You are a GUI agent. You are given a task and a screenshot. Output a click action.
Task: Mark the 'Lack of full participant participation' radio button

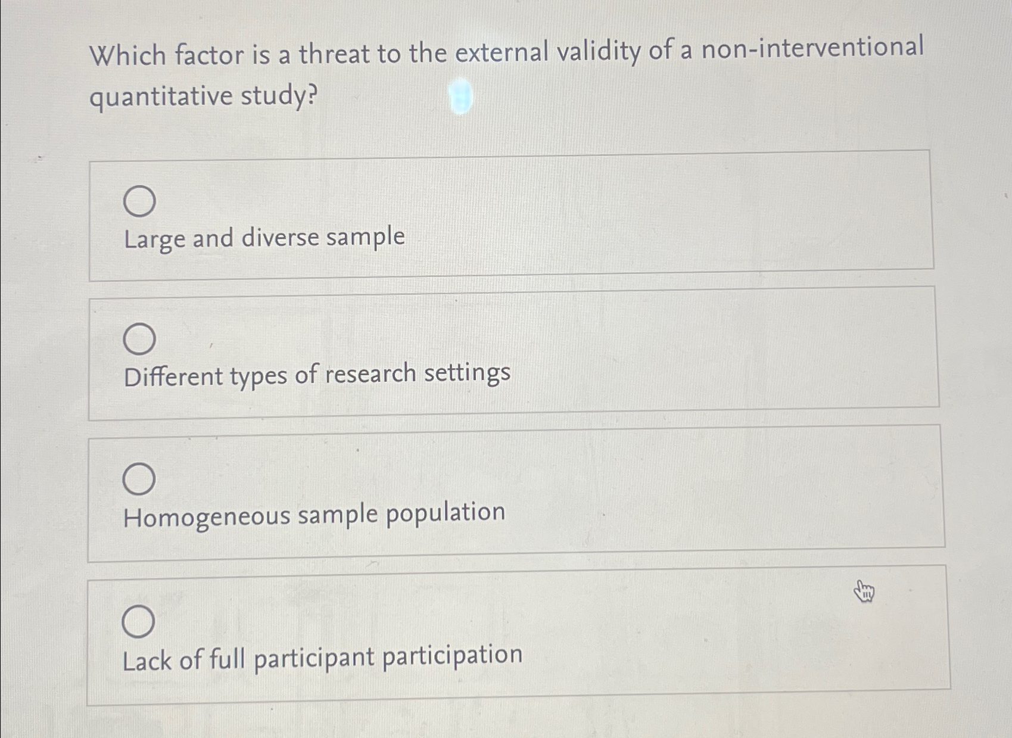click(138, 621)
